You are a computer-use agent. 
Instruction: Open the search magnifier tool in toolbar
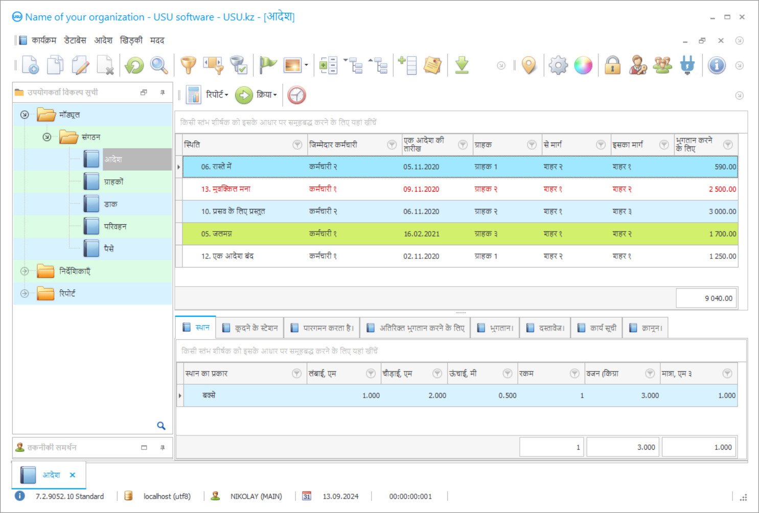click(159, 65)
